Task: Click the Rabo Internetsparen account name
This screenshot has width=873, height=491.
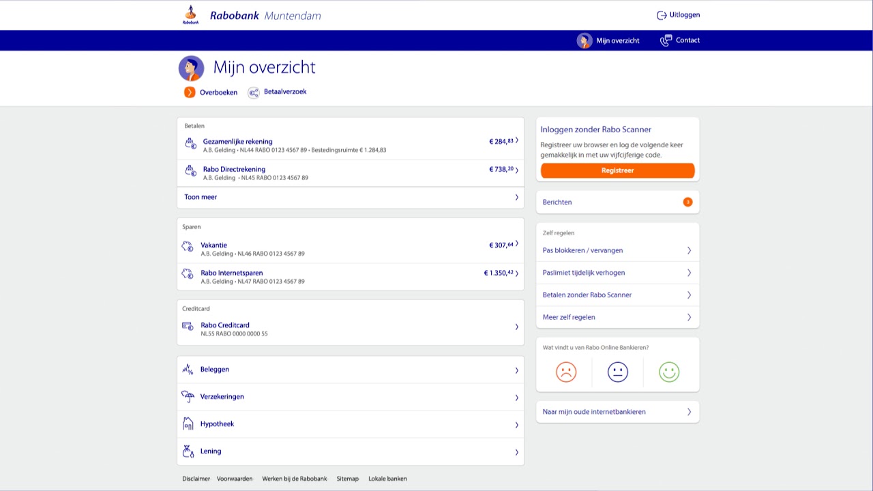Action: tap(232, 273)
